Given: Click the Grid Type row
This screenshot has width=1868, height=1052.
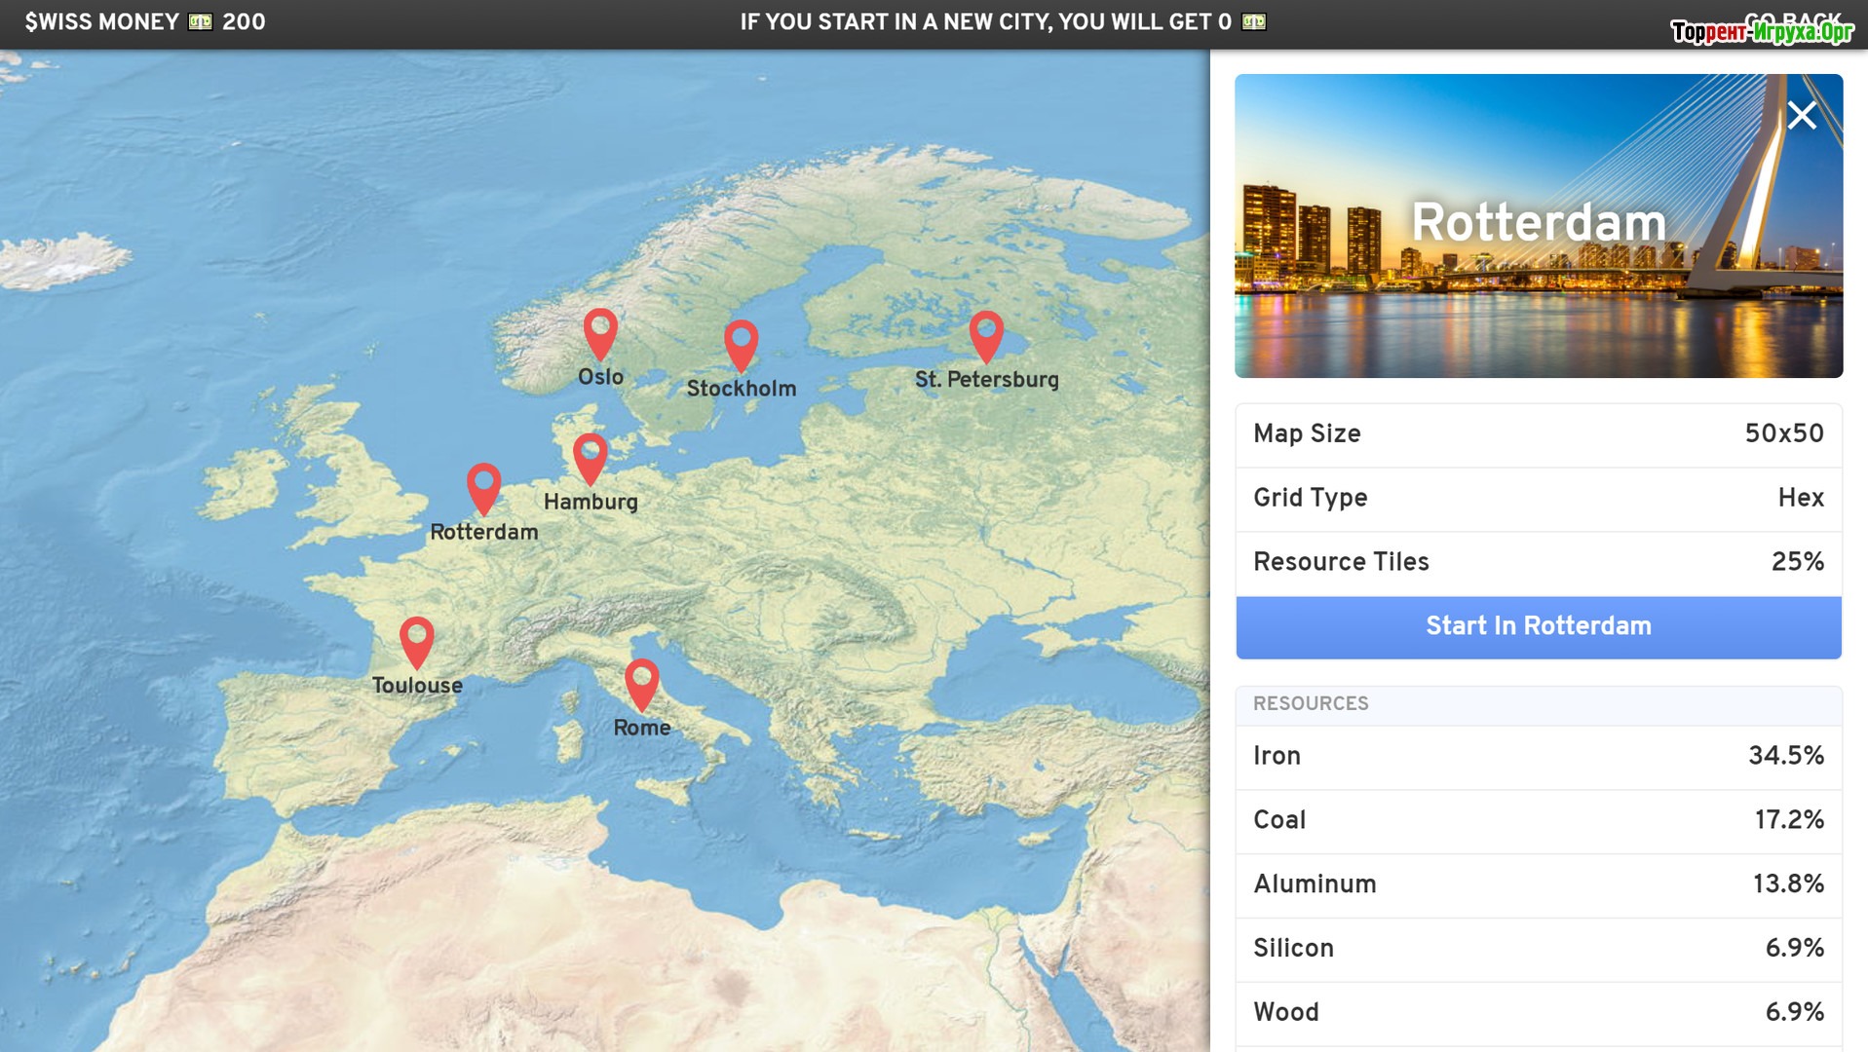Looking at the screenshot, I should tap(1538, 499).
